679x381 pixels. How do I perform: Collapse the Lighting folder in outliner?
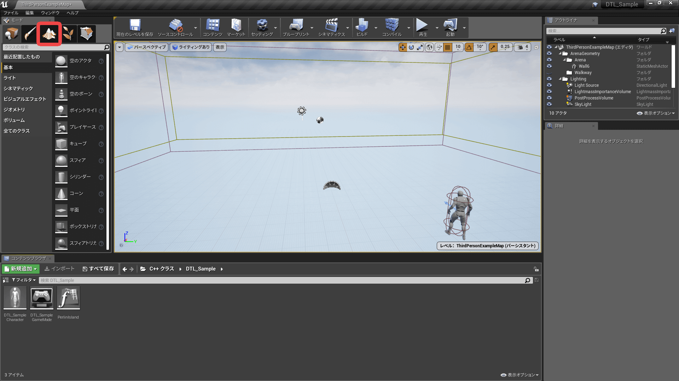click(x=560, y=79)
